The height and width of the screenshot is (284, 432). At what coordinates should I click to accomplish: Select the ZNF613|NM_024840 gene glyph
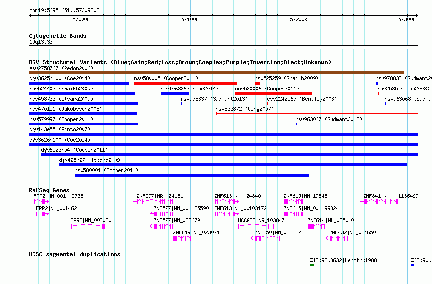pyautogui.click(x=227, y=202)
